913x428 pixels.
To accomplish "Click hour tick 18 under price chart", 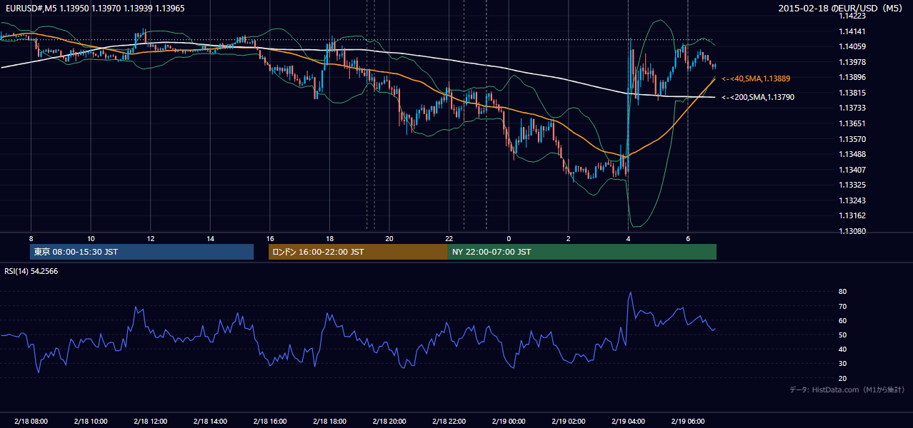I will click(x=329, y=238).
